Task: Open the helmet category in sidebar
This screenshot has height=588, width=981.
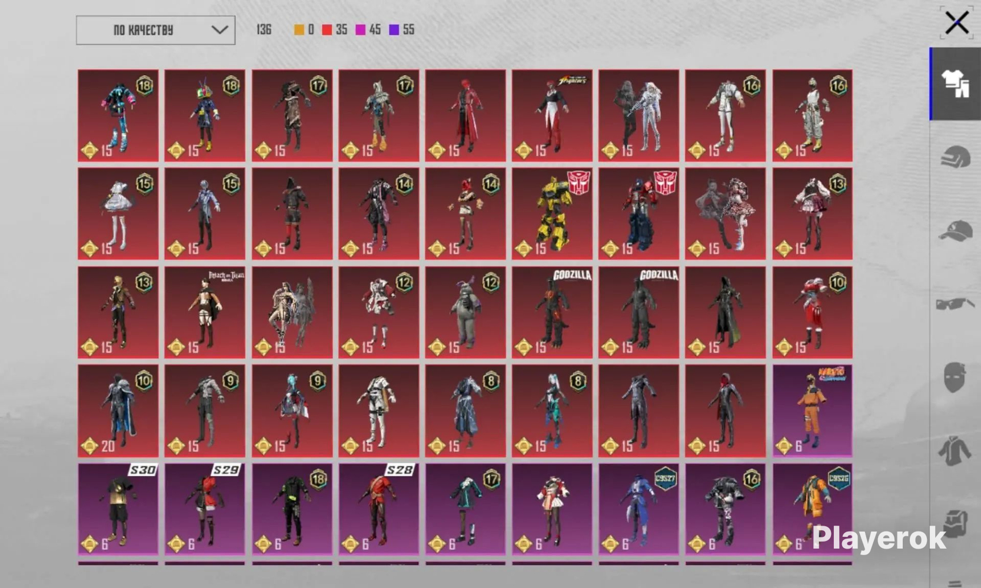Action: click(x=955, y=158)
